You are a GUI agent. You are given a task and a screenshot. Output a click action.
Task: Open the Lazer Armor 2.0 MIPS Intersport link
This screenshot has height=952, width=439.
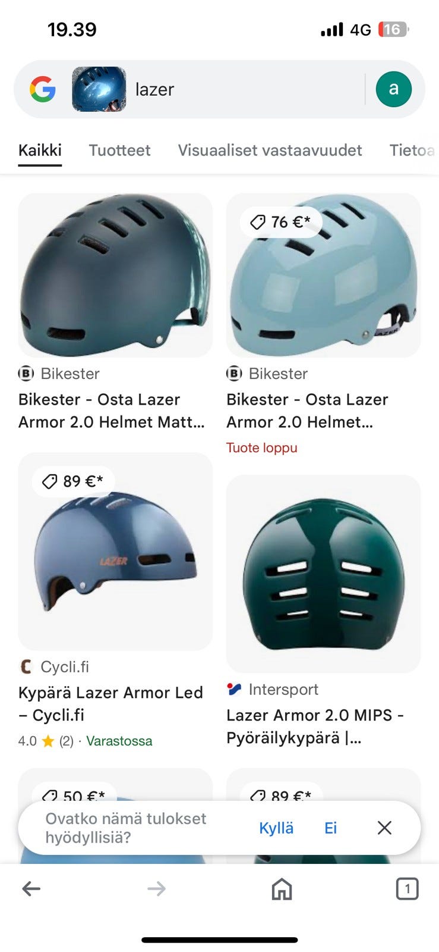tap(315, 726)
